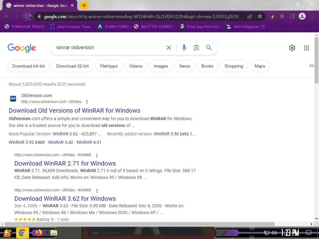Open the Windows Start button
This screenshot has height=239, width=319.
click(x=7, y=233)
